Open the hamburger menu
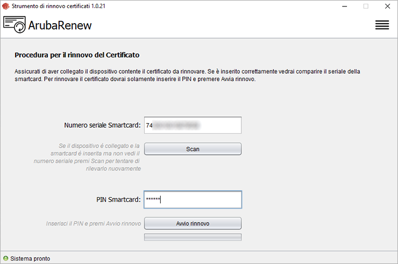The width and height of the screenshot is (398, 264). [x=382, y=25]
